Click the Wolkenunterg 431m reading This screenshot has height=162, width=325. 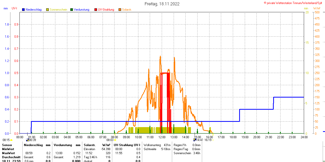pos(157,145)
